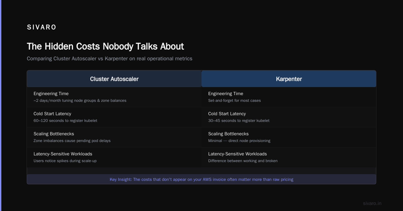The width and height of the screenshot is (403, 211).
Task: Select the Karpenter column header
Action: pyautogui.click(x=289, y=79)
